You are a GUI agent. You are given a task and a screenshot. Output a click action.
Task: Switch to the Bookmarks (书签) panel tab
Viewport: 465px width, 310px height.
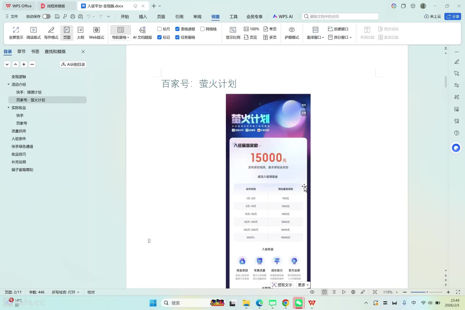tap(35, 51)
